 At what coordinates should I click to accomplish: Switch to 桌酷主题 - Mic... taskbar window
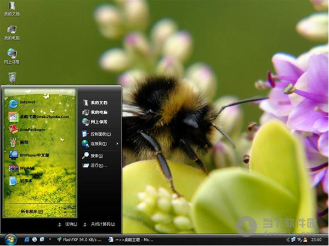pyautogui.click(x=131, y=239)
